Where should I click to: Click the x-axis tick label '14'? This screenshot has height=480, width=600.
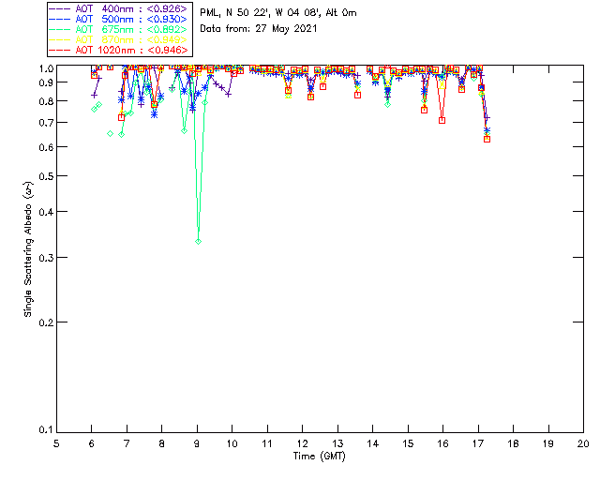(x=373, y=443)
